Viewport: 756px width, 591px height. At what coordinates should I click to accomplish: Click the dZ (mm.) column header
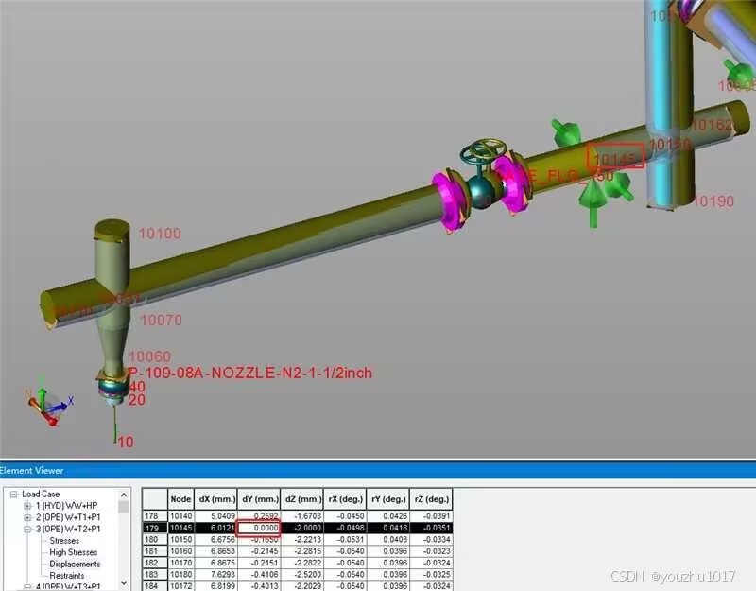pyautogui.click(x=301, y=499)
